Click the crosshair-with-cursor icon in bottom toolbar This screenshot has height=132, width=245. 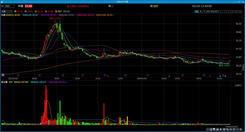click(x=227, y=129)
